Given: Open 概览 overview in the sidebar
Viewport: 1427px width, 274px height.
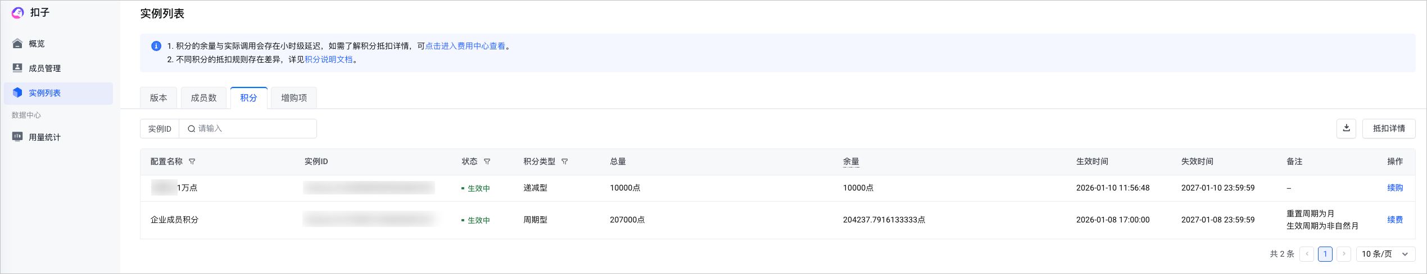Looking at the screenshot, I should (37, 44).
